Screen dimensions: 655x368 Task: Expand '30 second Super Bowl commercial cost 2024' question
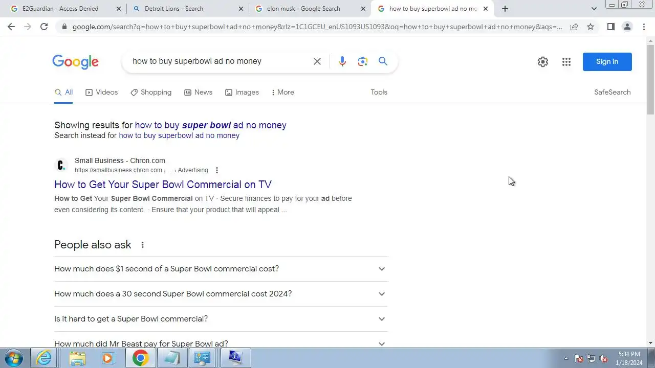click(x=221, y=294)
